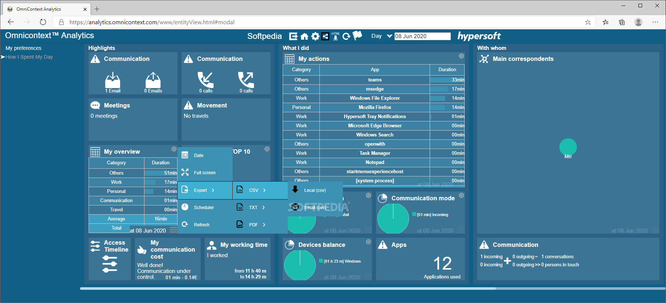Click the Mozilla Firefox row
Screen dimensions: 666x303
373,107
